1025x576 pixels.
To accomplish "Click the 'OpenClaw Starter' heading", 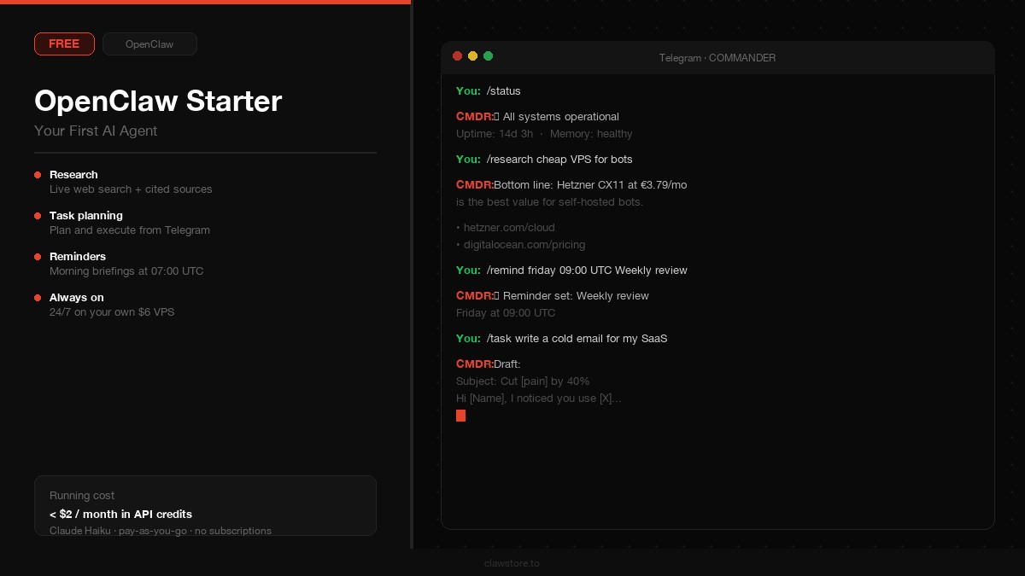I will pyautogui.click(x=158, y=101).
